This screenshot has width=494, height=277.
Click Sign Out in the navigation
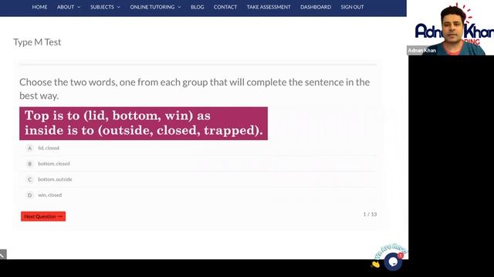352,7
